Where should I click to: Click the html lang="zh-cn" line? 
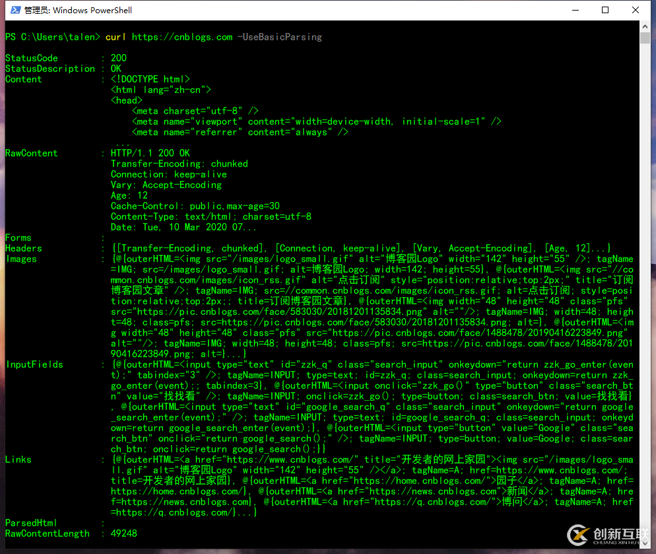160,90
